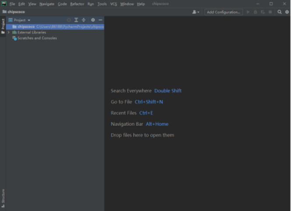
Task: Click the Ctrl+E shortcut hint
Action: 146,113
